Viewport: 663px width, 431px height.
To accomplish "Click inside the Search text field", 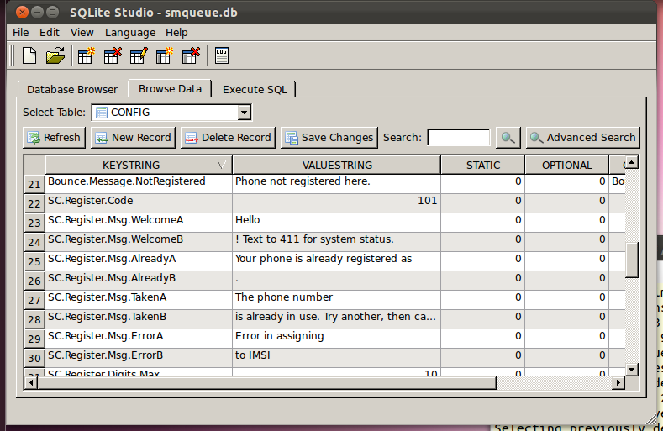I will (458, 138).
